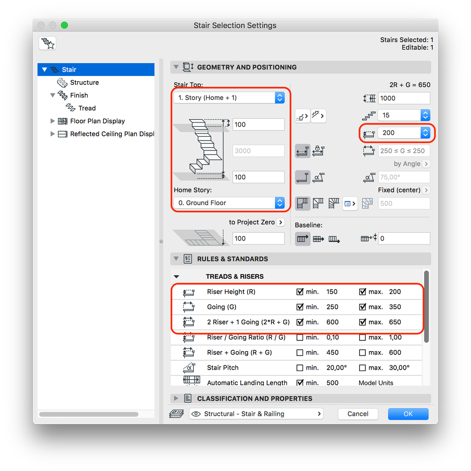Viewport: 471px width, 471px height.
Task: Expand the Floor Plan Display node
Action: (53, 121)
